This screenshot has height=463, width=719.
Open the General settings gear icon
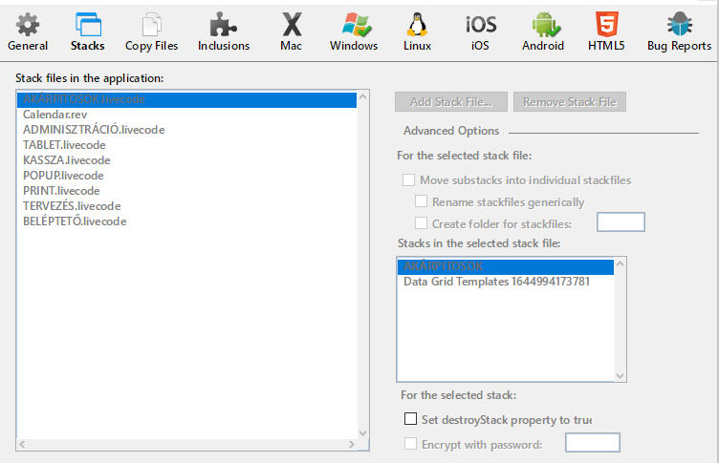click(27, 26)
